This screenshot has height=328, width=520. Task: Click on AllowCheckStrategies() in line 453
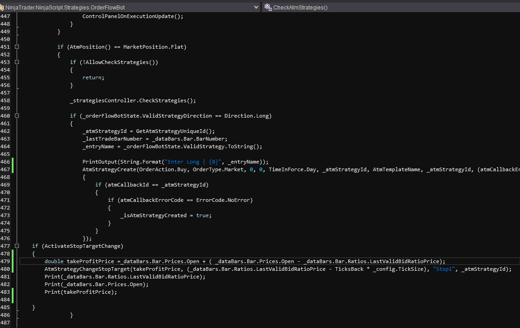coord(120,62)
